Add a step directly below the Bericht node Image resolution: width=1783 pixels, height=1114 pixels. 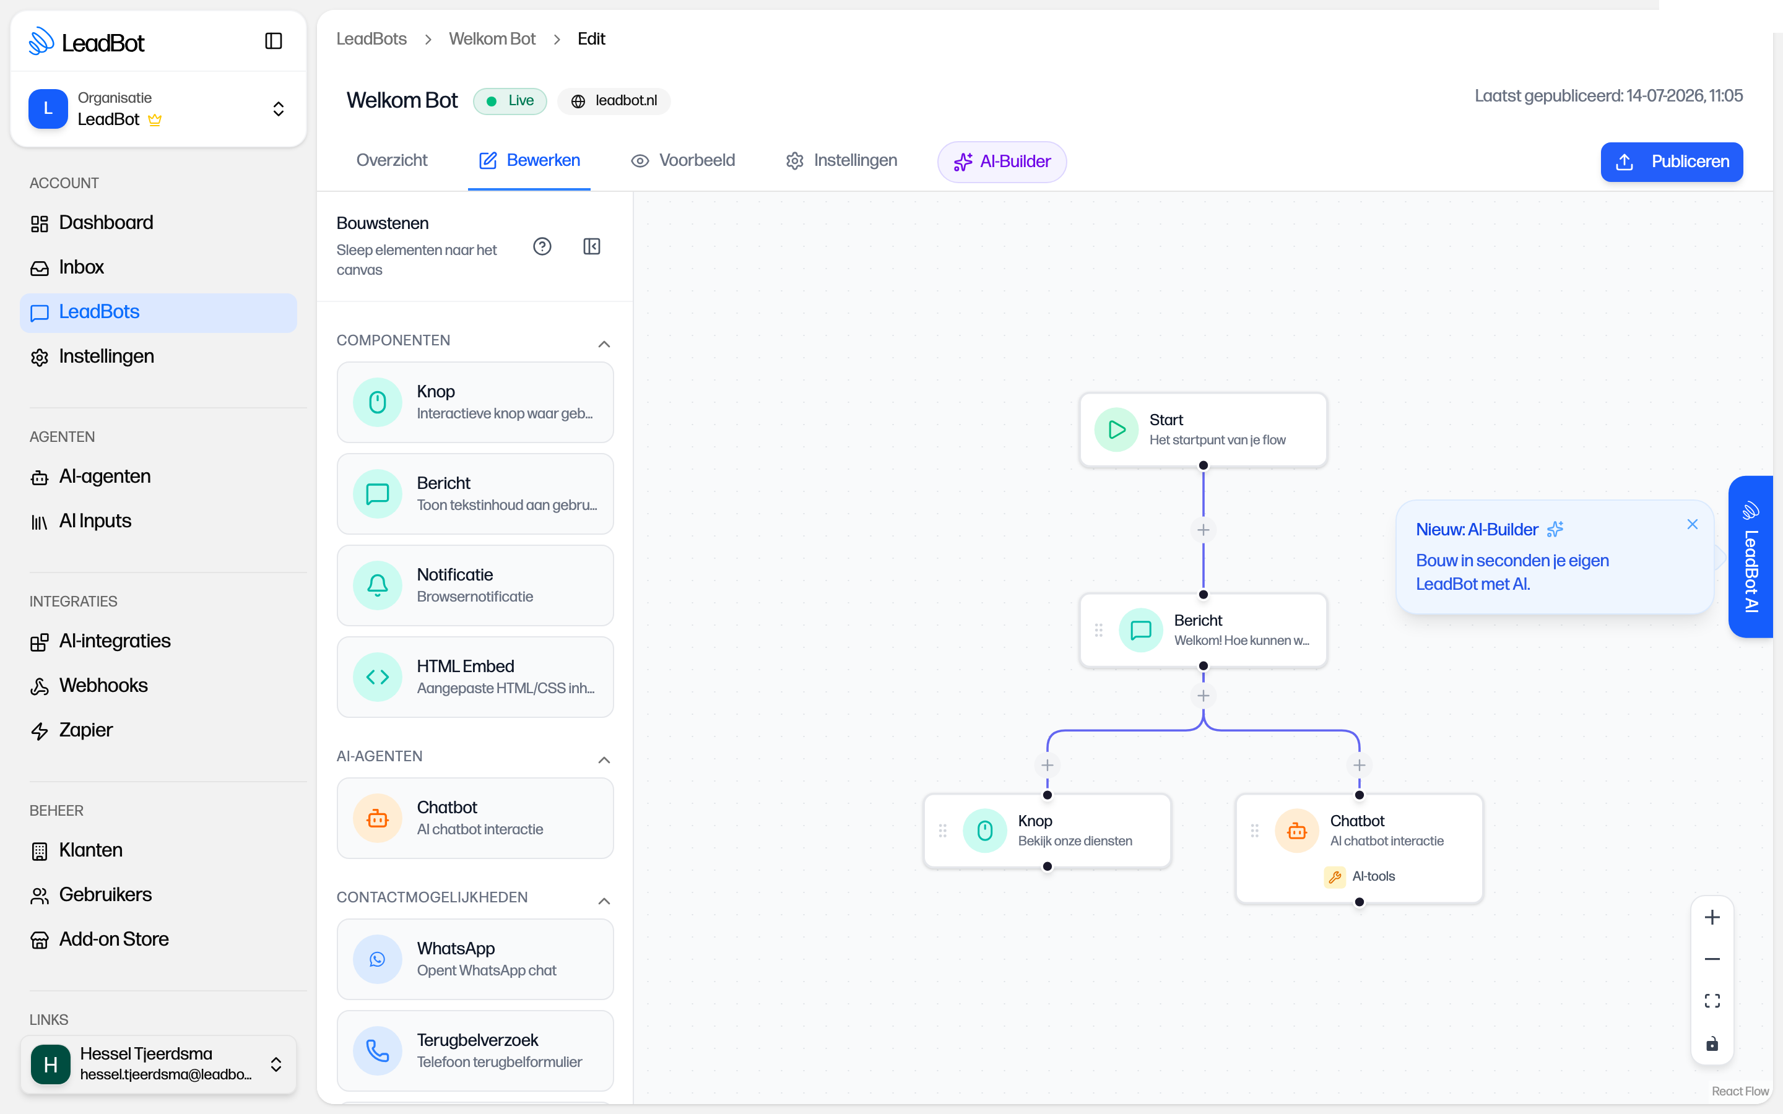coord(1203,696)
